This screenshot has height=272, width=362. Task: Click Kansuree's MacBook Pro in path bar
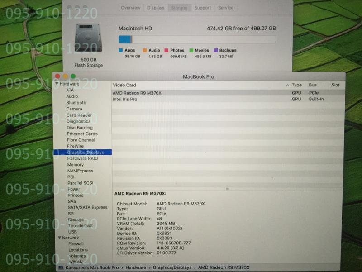[x=92, y=267]
